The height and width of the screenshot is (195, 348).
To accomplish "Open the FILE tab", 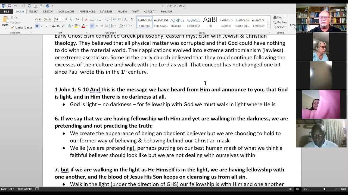I will [7, 12].
